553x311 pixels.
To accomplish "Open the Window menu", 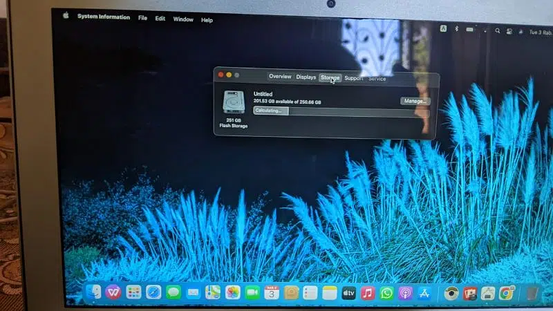I will [x=183, y=19].
